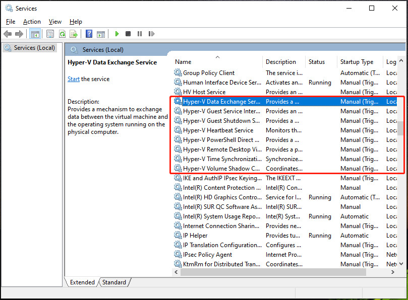
Task: Open the Help toolbar icon
Action: (89, 34)
